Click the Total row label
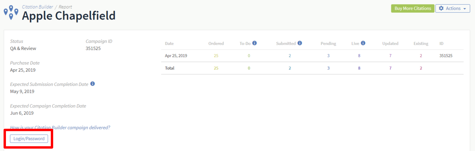Screen dimensions: 475x151 click(170, 68)
